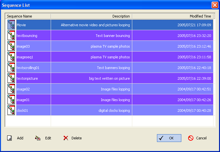Select the textscrolling01 sequence name
This screenshot has height=152, width=220.
[x=28, y=68]
